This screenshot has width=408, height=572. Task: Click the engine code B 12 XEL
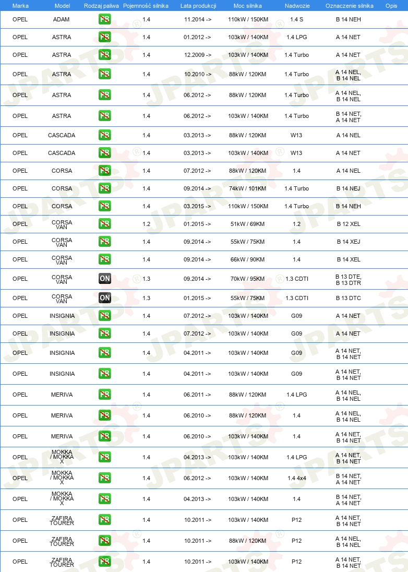348,224
